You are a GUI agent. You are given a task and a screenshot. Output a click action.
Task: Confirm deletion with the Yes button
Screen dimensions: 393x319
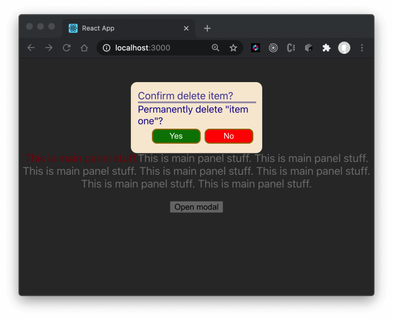[x=176, y=136]
